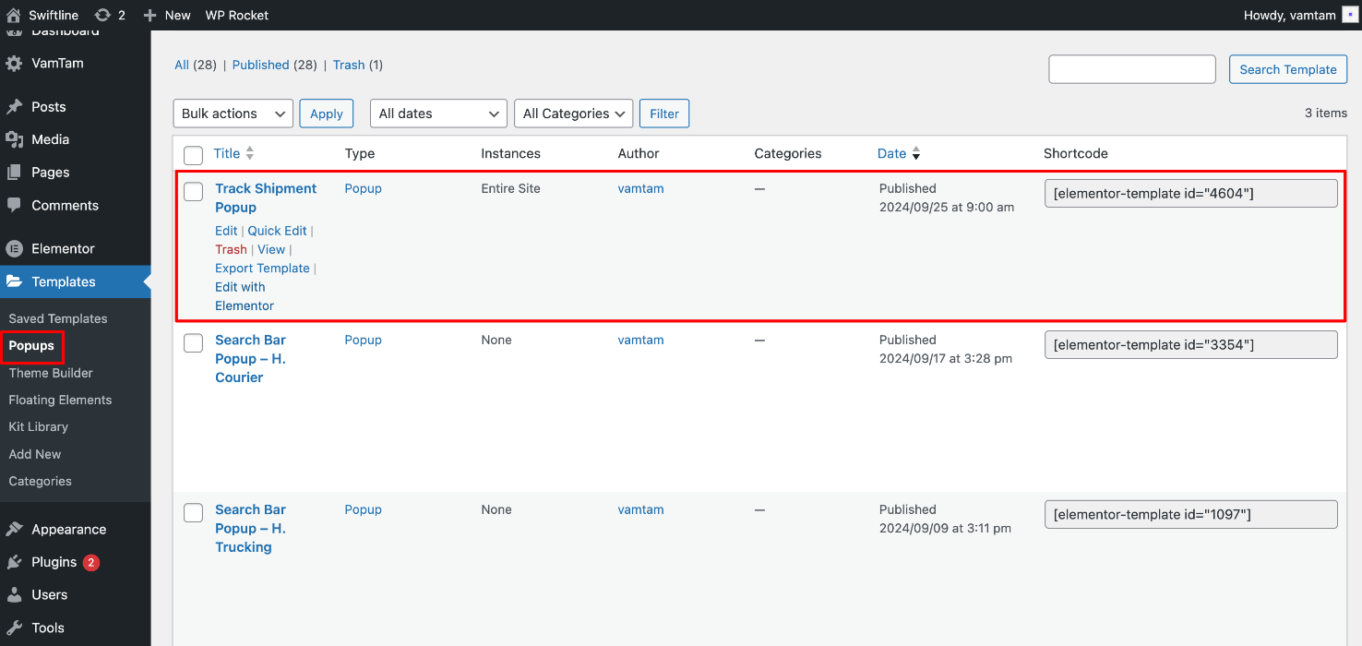Open Search Bar Popup – H. Trucking title
Viewport: 1362px width, 646px height.
[251, 528]
